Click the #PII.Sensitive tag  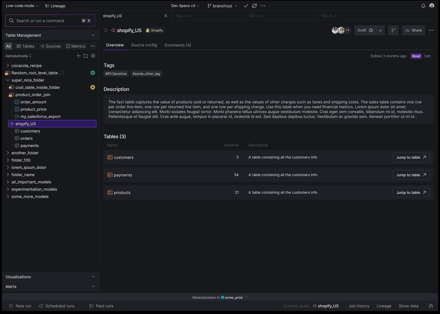pos(116,74)
